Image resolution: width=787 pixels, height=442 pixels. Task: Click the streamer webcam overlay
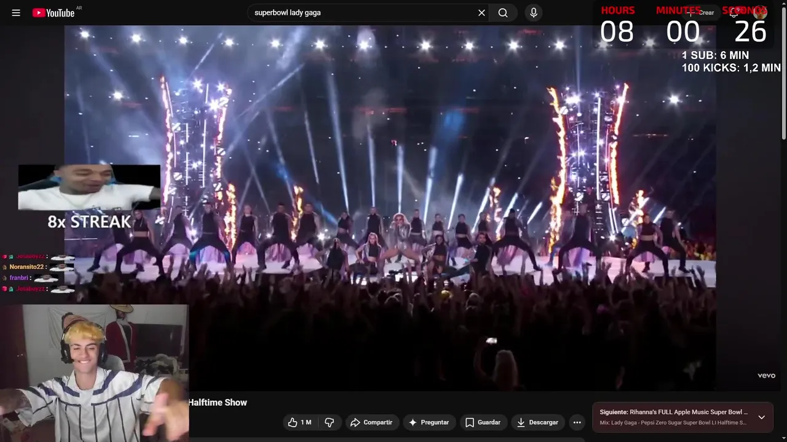[94, 373]
